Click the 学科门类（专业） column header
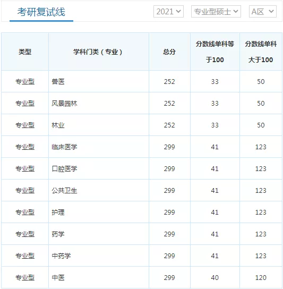The image size is (283, 289). [99, 52]
